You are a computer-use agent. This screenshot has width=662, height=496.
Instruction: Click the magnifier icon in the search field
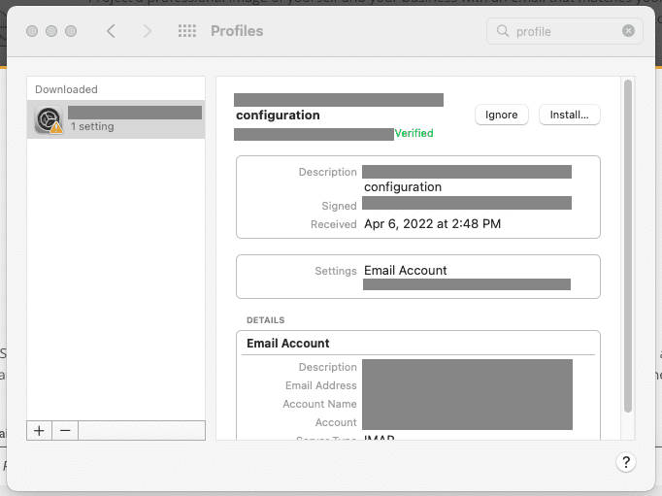pos(503,31)
